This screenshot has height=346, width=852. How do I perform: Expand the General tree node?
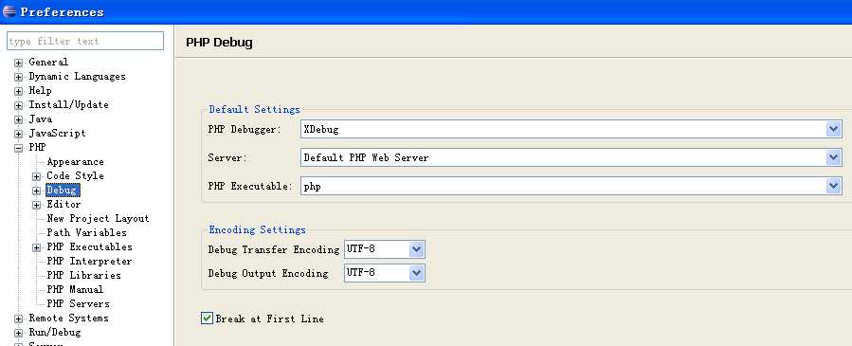click(18, 63)
